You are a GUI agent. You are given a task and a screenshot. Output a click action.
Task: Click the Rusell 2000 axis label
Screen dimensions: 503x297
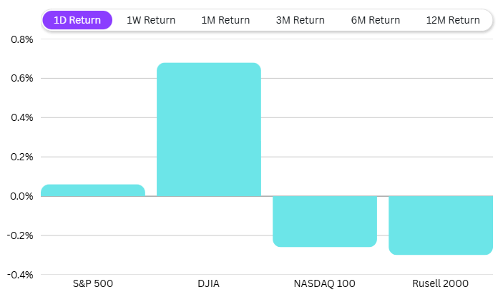pos(441,283)
